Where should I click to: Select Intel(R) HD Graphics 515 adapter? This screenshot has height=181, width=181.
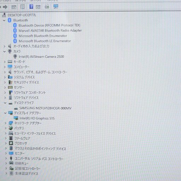[x=37, y=118]
